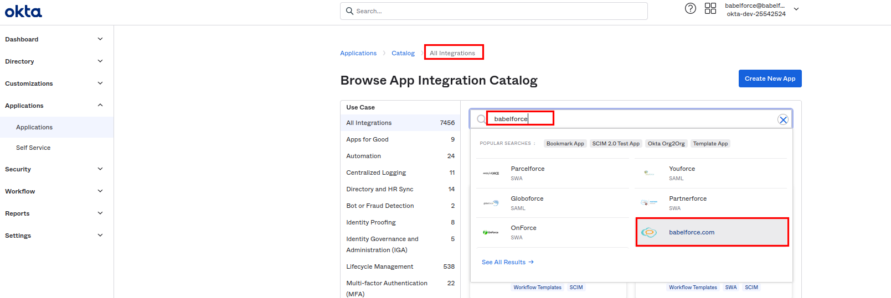Click Applications breadcrumb link

point(358,53)
